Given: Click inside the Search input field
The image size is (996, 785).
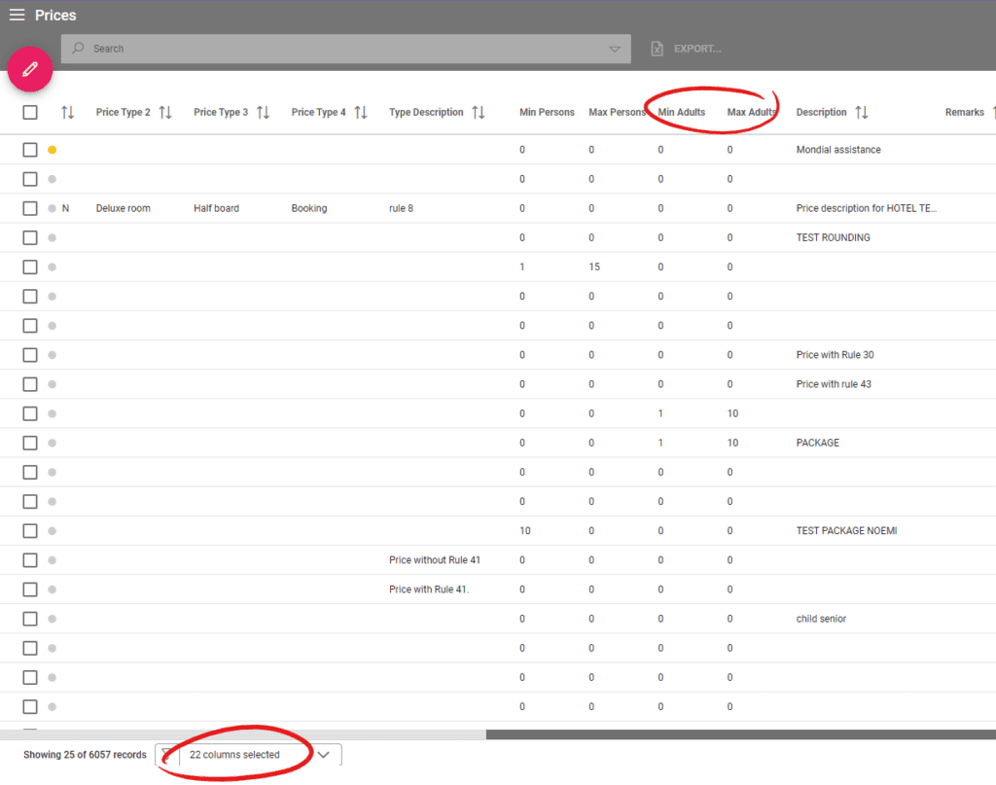Looking at the screenshot, I should pyautogui.click(x=292, y=48).
